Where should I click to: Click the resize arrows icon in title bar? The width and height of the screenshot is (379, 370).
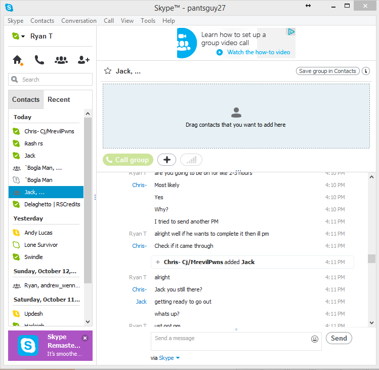coord(308,6)
